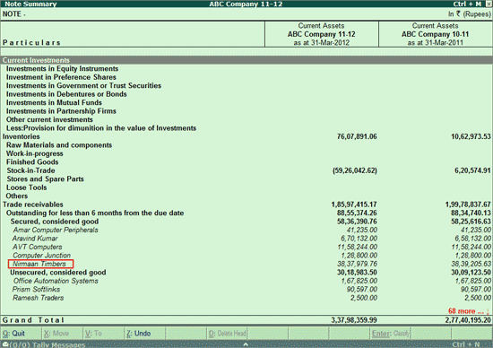This screenshot has height=348, width=493.
Task: Click the Enter: Classify button
Action: coord(391,334)
